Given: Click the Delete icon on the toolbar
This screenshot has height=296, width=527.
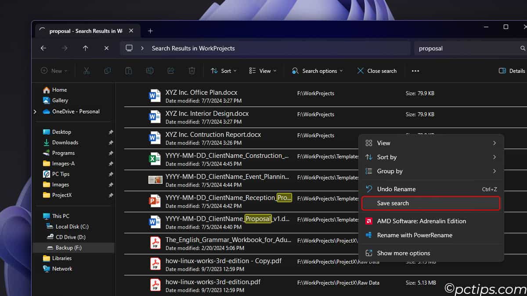Looking at the screenshot, I should point(192,71).
